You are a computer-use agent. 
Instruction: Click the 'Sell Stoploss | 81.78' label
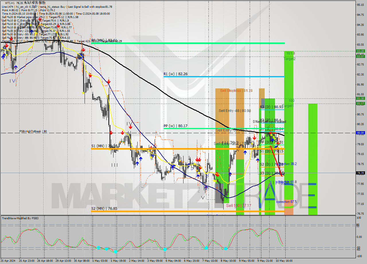tap(236, 91)
